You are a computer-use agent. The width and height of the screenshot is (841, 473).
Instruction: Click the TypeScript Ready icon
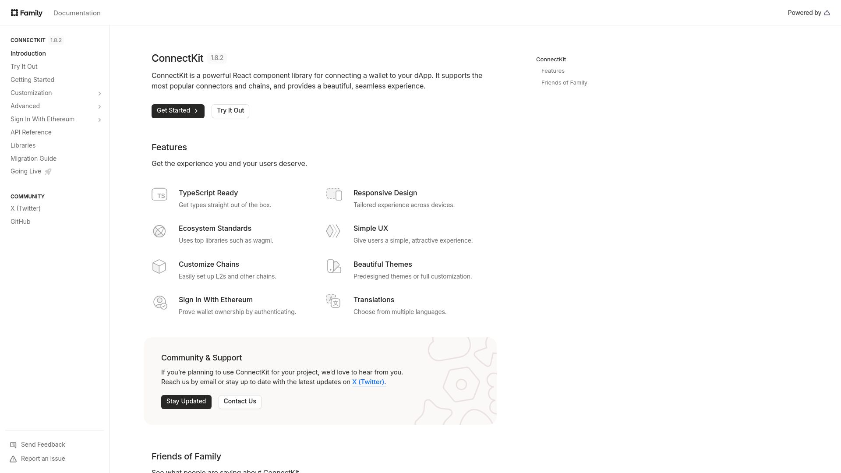click(x=160, y=194)
